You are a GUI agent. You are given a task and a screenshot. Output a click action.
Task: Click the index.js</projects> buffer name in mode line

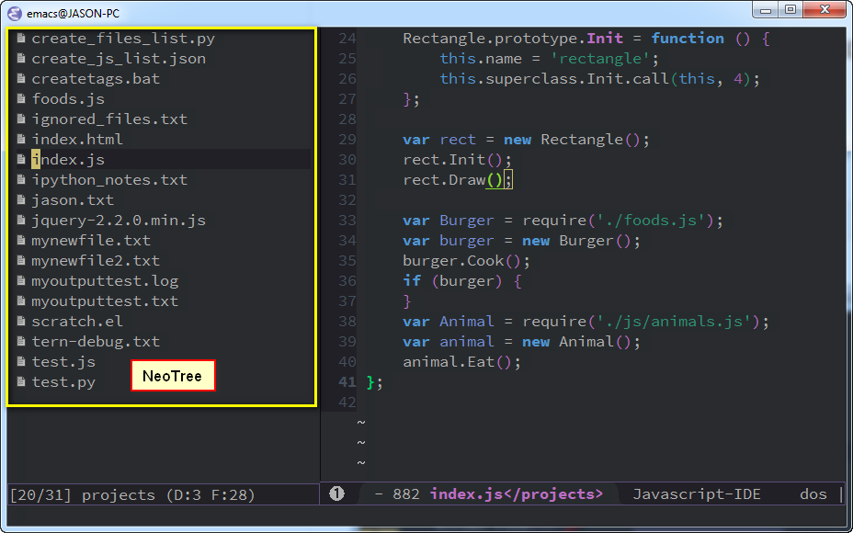517,493
